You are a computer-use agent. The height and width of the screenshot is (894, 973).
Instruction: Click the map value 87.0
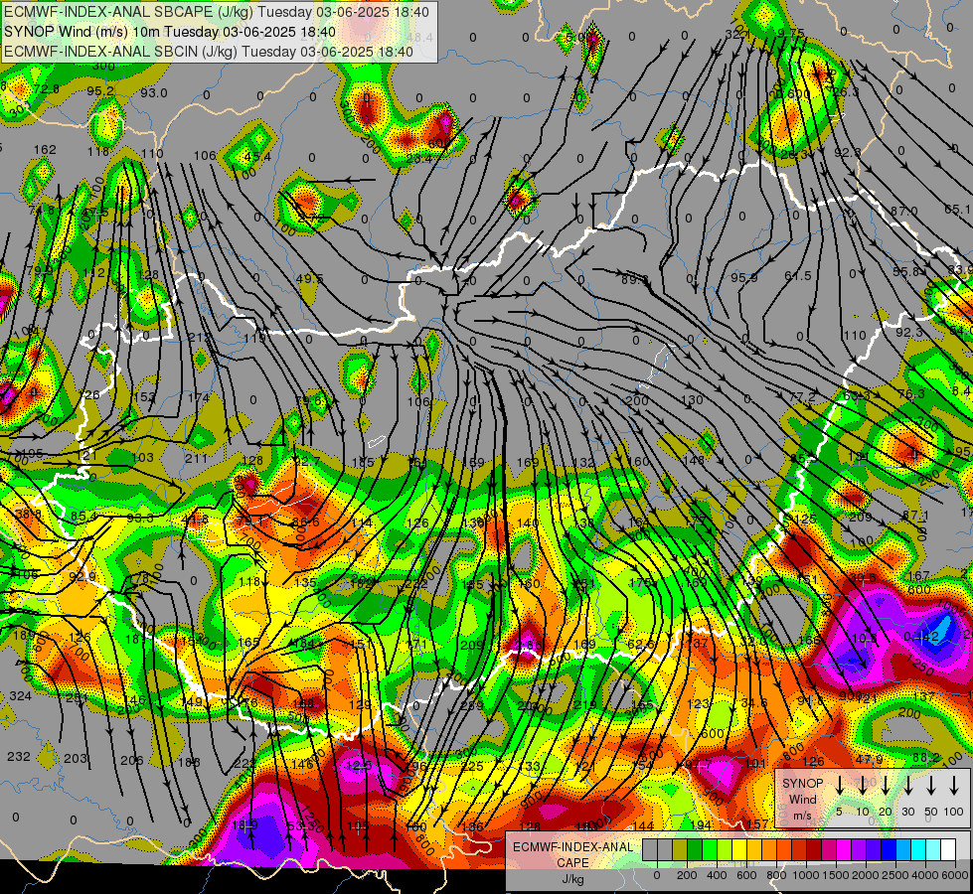click(904, 212)
